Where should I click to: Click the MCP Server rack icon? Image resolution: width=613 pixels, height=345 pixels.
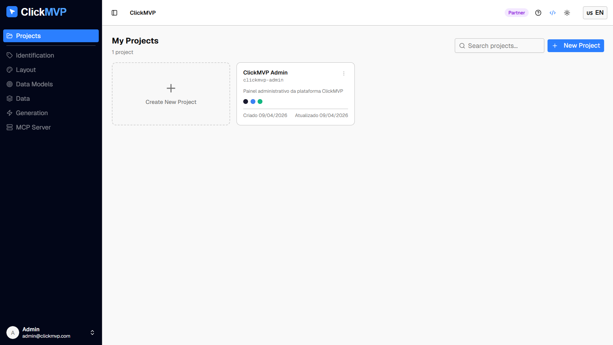pyautogui.click(x=10, y=127)
